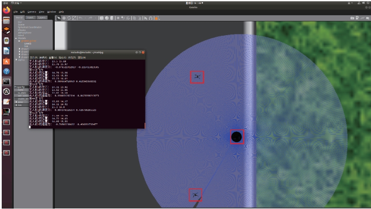The width and height of the screenshot is (371, 209).
Task: Open Ubuntu Software in dock
Action: pyautogui.click(x=6, y=61)
